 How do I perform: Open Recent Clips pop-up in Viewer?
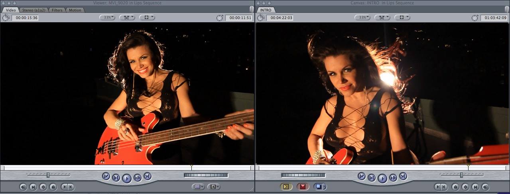click(x=198, y=187)
